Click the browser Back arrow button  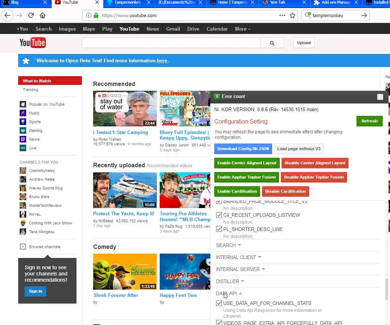pyautogui.click(x=7, y=15)
